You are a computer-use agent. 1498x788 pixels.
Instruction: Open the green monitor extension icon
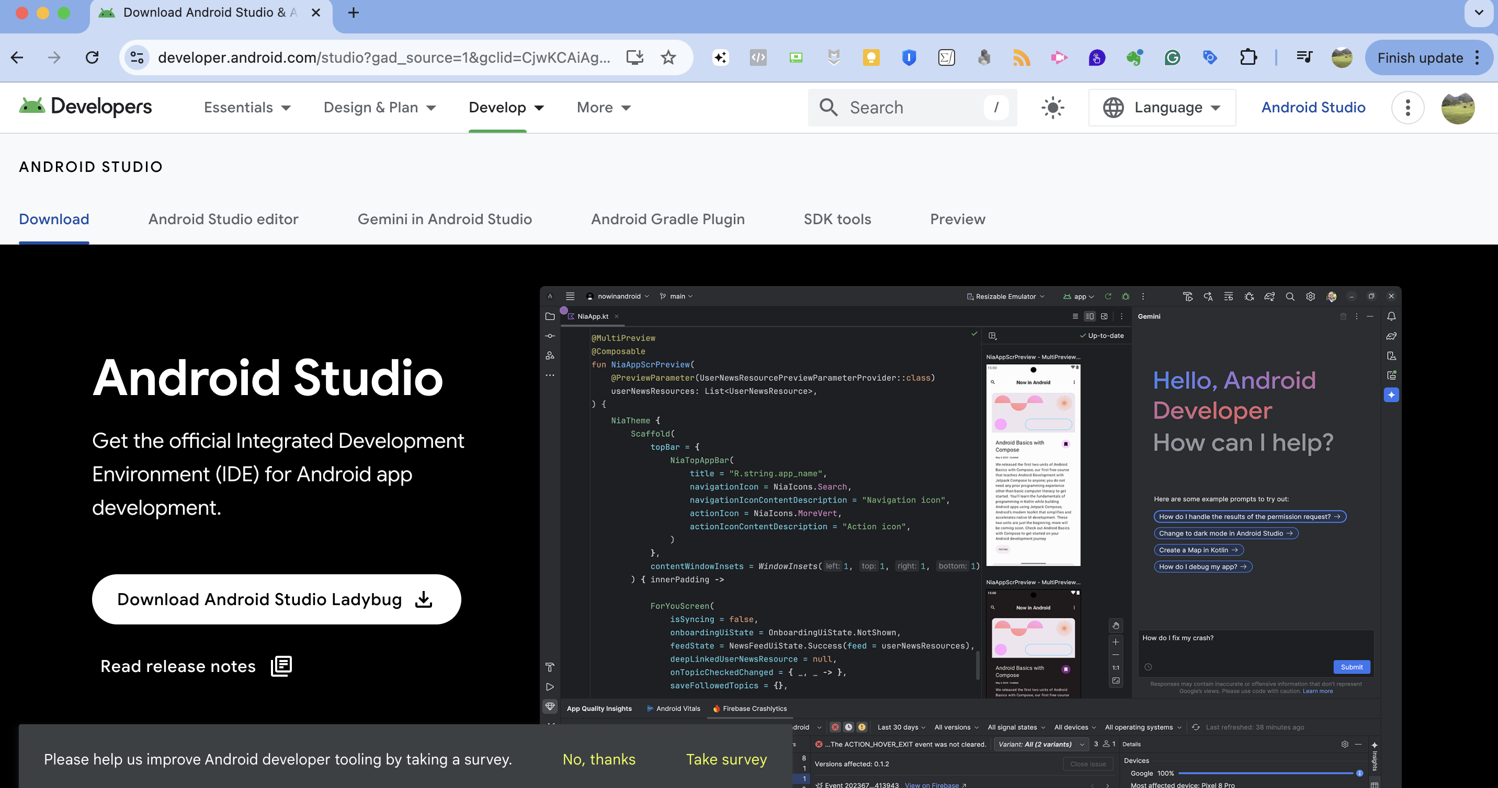pyautogui.click(x=796, y=57)
